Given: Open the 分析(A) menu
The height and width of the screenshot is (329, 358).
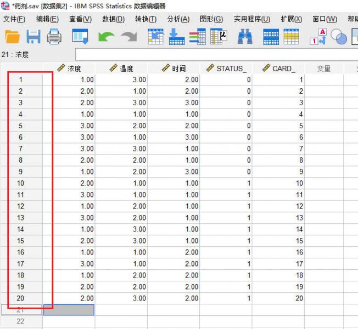Looking at the screenshot, I should [178, 19].
